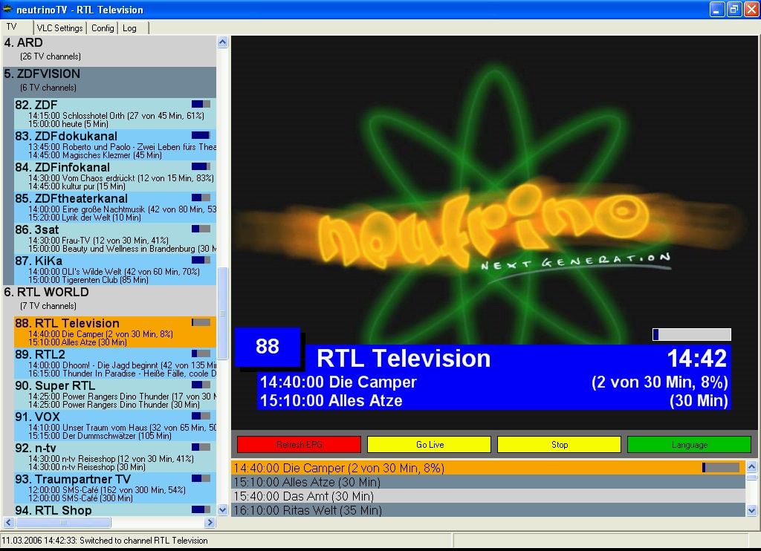The height and width of the screenshot is (551, 761).
Task: Click the channel list scroll right arrow
Action: (x=210, y=522)
